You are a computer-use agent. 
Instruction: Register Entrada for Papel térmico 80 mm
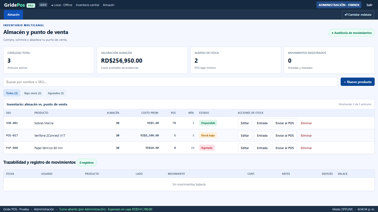click(x=262, y=148)
